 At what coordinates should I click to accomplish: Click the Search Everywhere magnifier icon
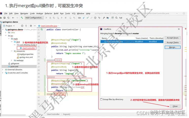[x=116, y=18]
